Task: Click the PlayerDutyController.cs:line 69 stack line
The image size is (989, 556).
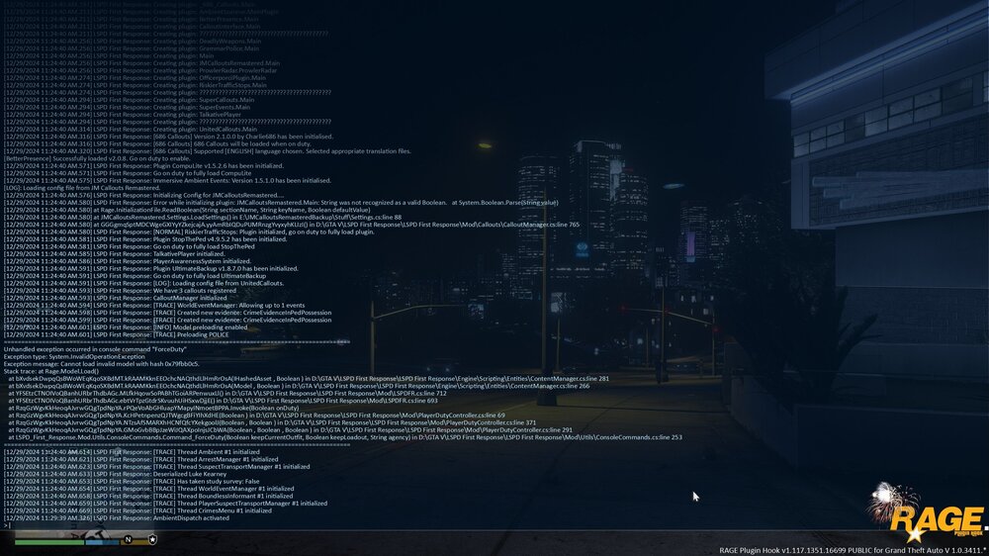Action: (x=256, y=416)
